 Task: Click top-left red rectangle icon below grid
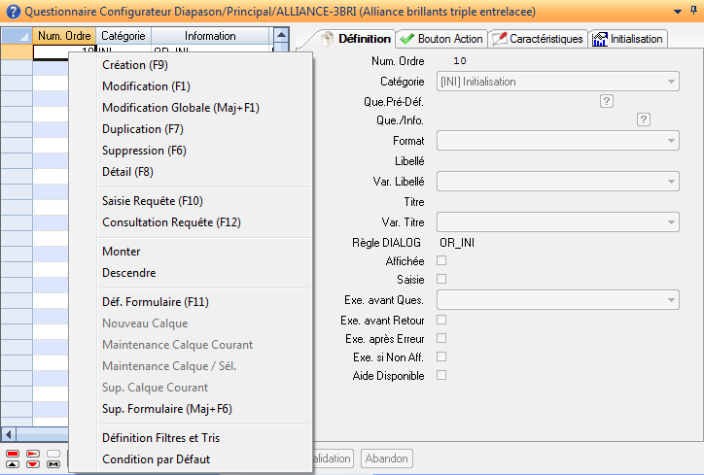(x=13, y=454)
